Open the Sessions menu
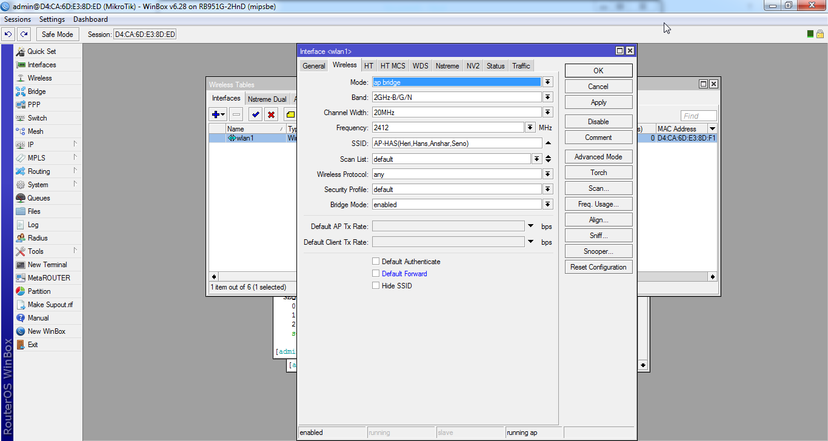 (18, 19)
